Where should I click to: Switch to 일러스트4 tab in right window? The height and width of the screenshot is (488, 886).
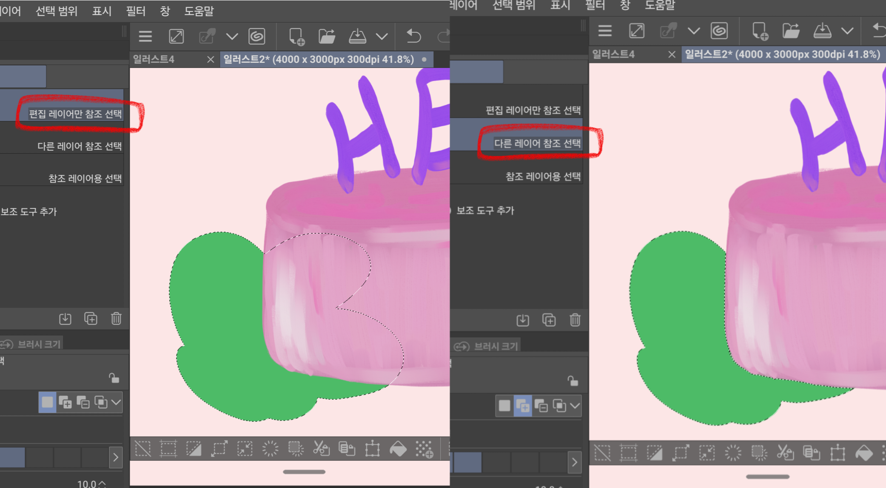613,54
